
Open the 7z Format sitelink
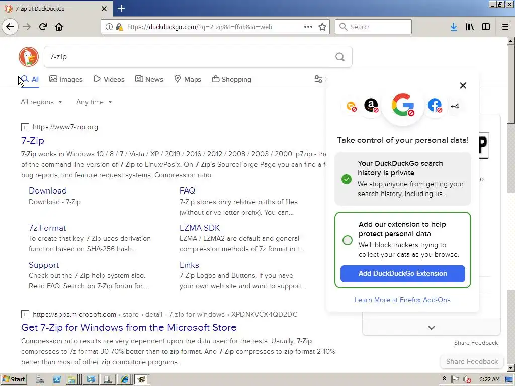click(47, 228)
